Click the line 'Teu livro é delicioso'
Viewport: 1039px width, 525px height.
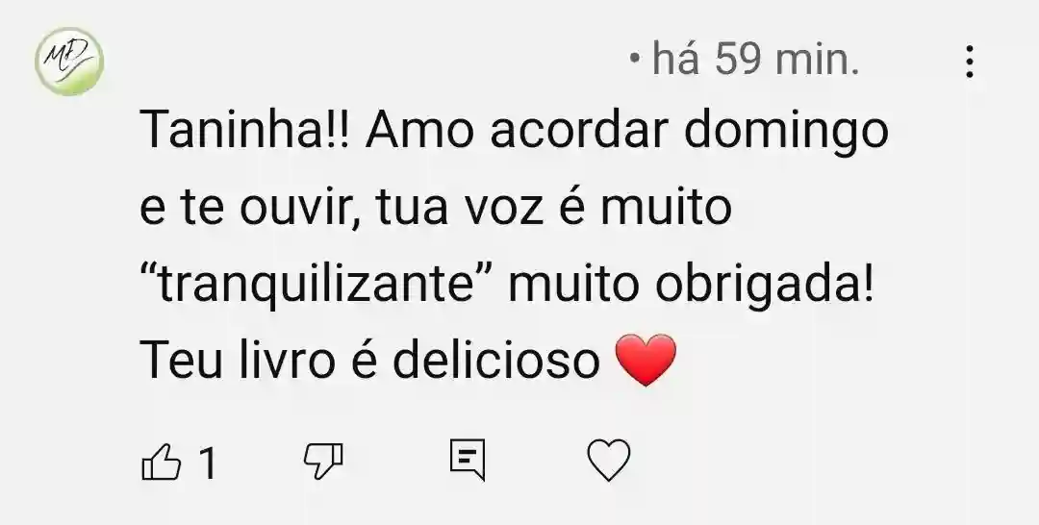(369, 361)
